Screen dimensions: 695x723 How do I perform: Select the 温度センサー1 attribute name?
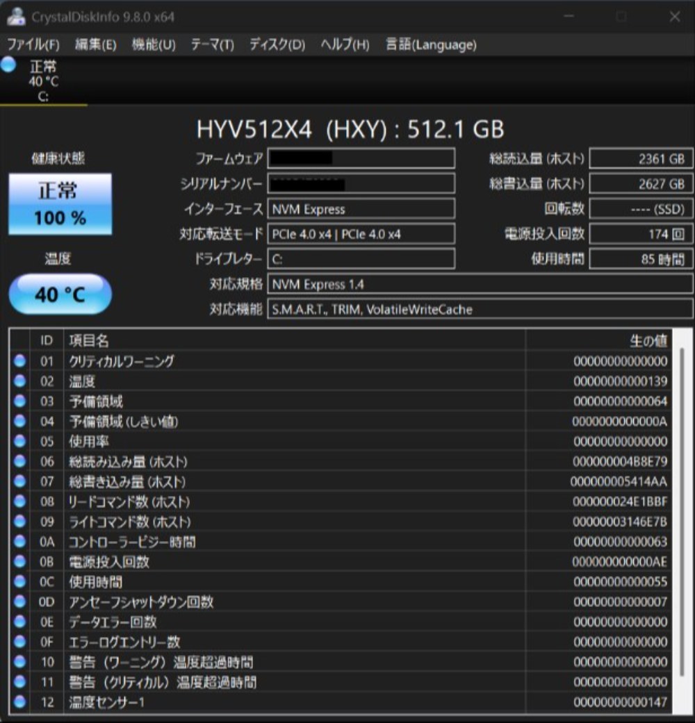click(106, 701)
